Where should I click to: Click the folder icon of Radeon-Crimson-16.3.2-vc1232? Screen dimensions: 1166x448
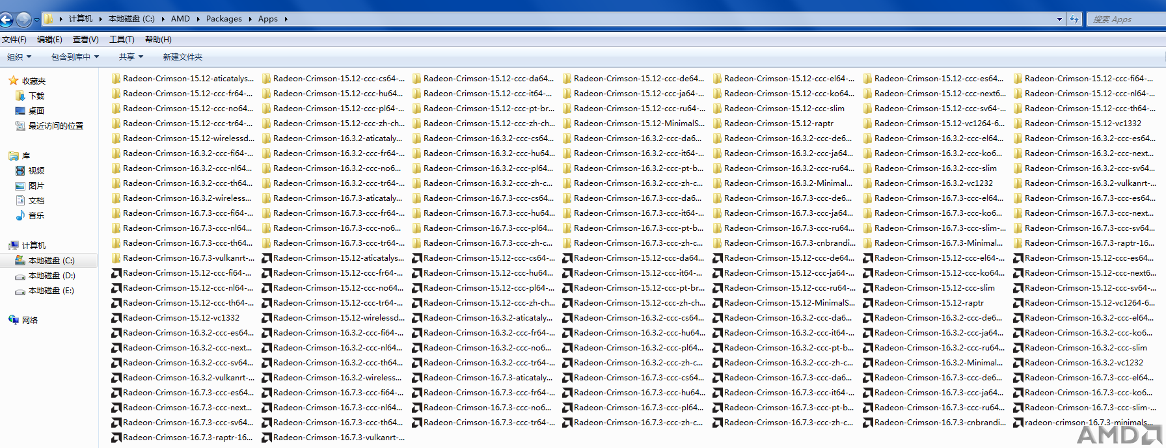[868, 183]
